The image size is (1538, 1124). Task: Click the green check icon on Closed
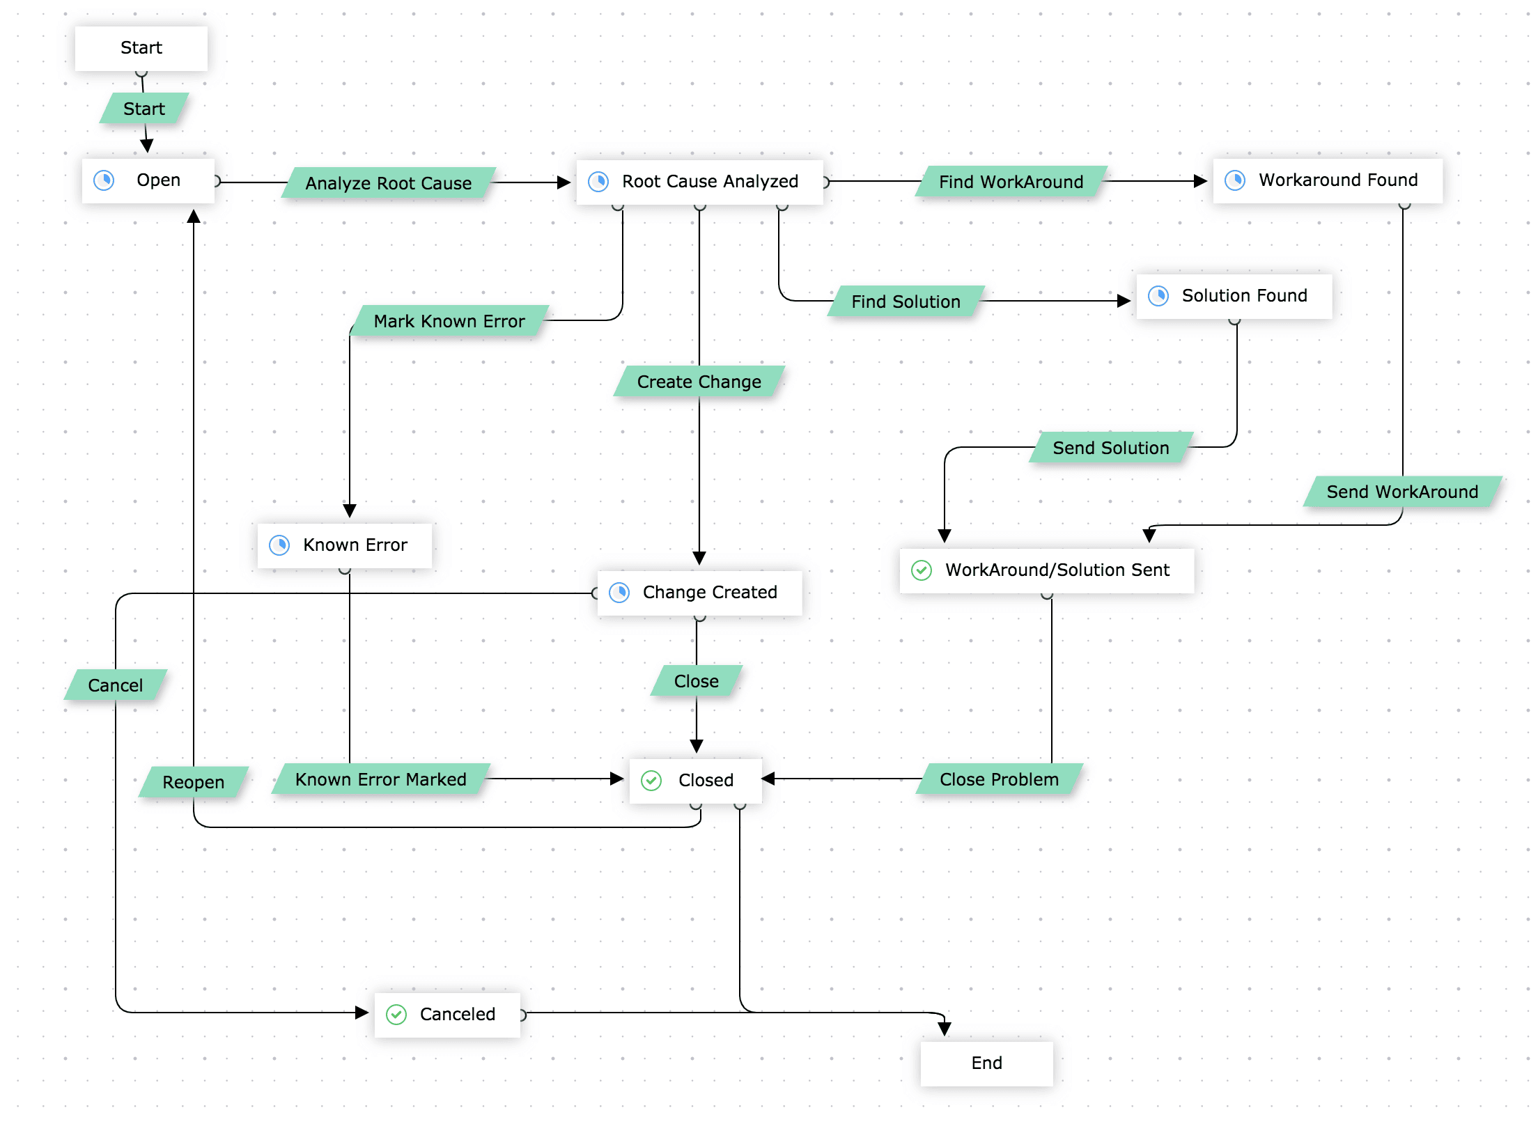click(x=651, y=781)
